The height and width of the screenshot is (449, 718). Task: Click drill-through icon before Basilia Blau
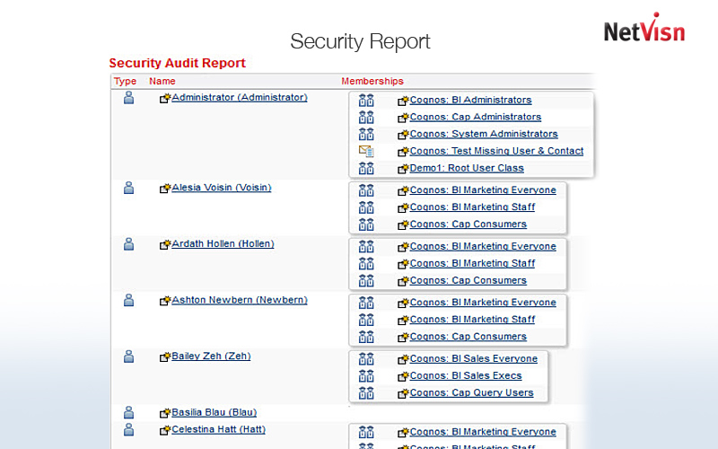coord(165,413)
